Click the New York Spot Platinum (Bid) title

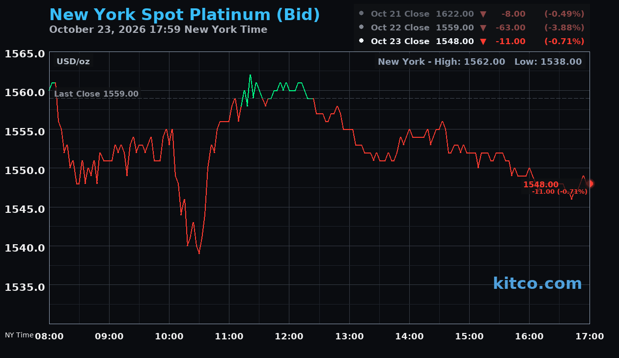coord(185,15)
